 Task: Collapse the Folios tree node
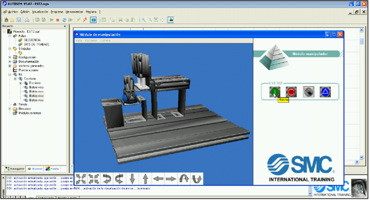(10, 36)
